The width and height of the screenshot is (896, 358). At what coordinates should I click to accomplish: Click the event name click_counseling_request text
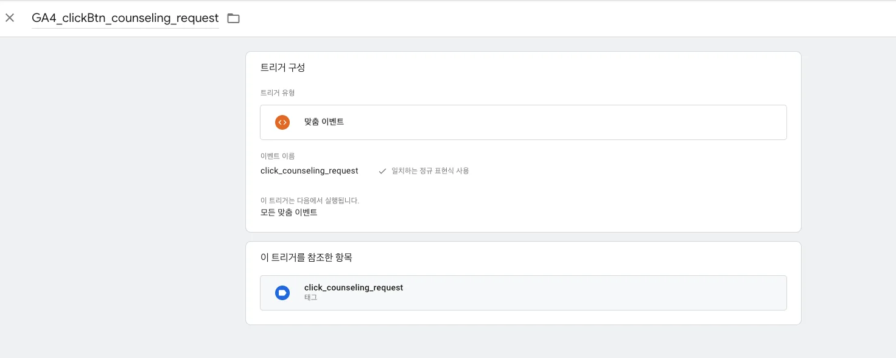click(x=309, y=171)
